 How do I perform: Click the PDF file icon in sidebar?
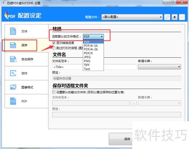13,101
